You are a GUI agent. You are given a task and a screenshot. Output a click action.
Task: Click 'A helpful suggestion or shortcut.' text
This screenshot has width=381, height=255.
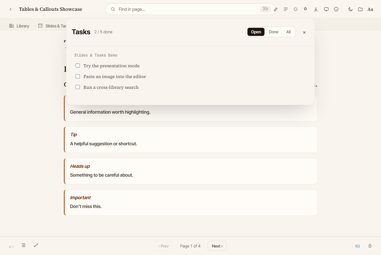(x=104, y=144)
